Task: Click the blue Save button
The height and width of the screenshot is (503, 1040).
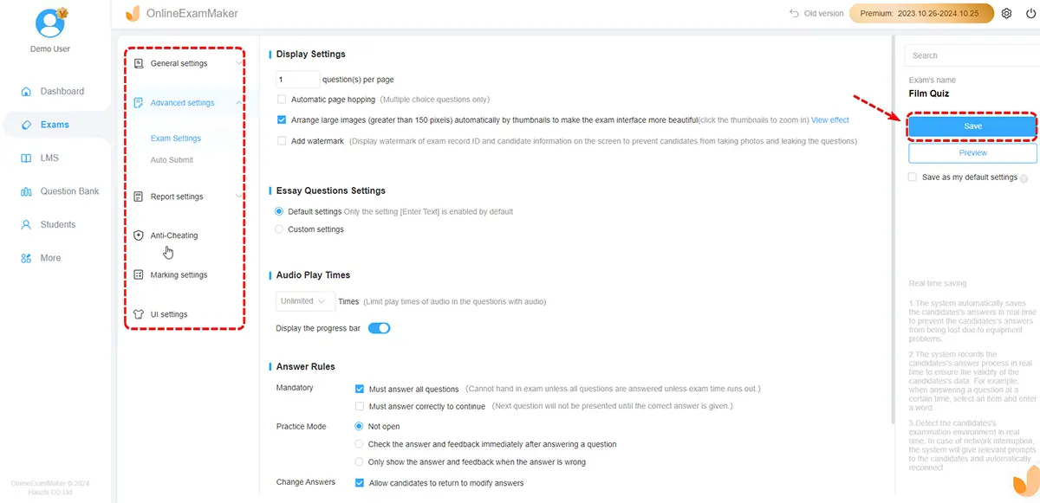Action: click(x=972, y=126)
